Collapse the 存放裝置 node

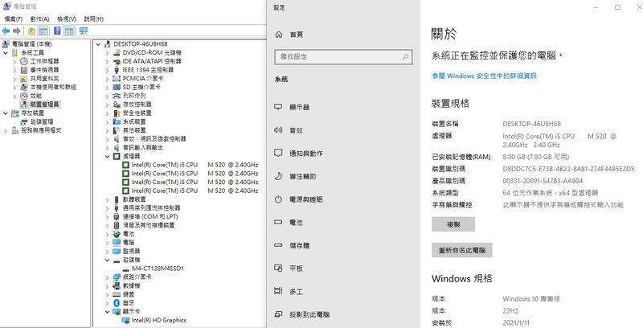tap(6, 113)
